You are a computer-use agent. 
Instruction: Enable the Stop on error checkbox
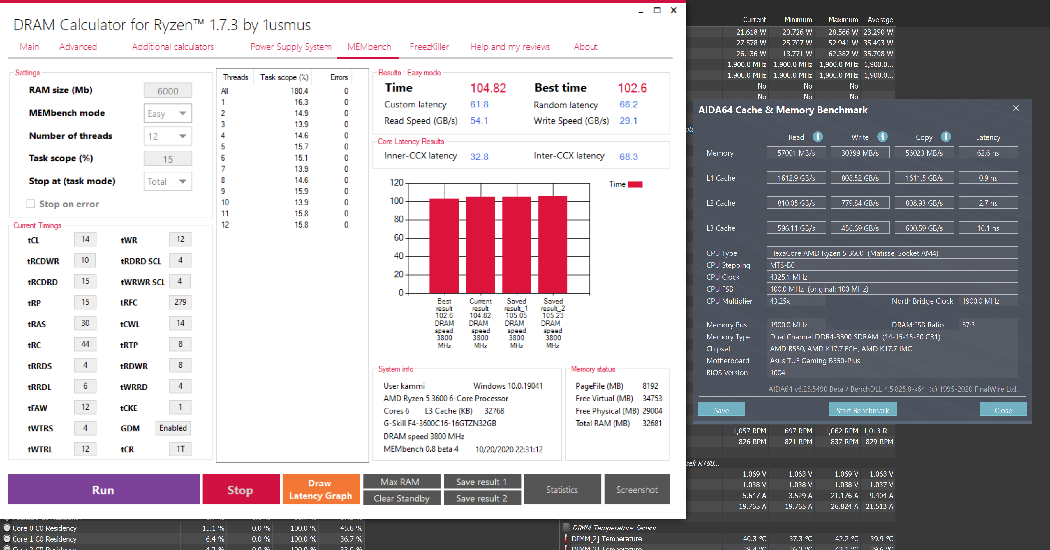[31, 203]
